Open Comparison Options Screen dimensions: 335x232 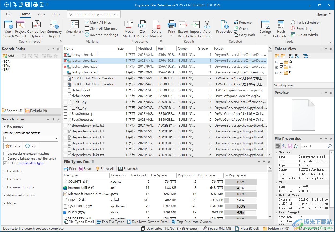[x=36, y=29]
